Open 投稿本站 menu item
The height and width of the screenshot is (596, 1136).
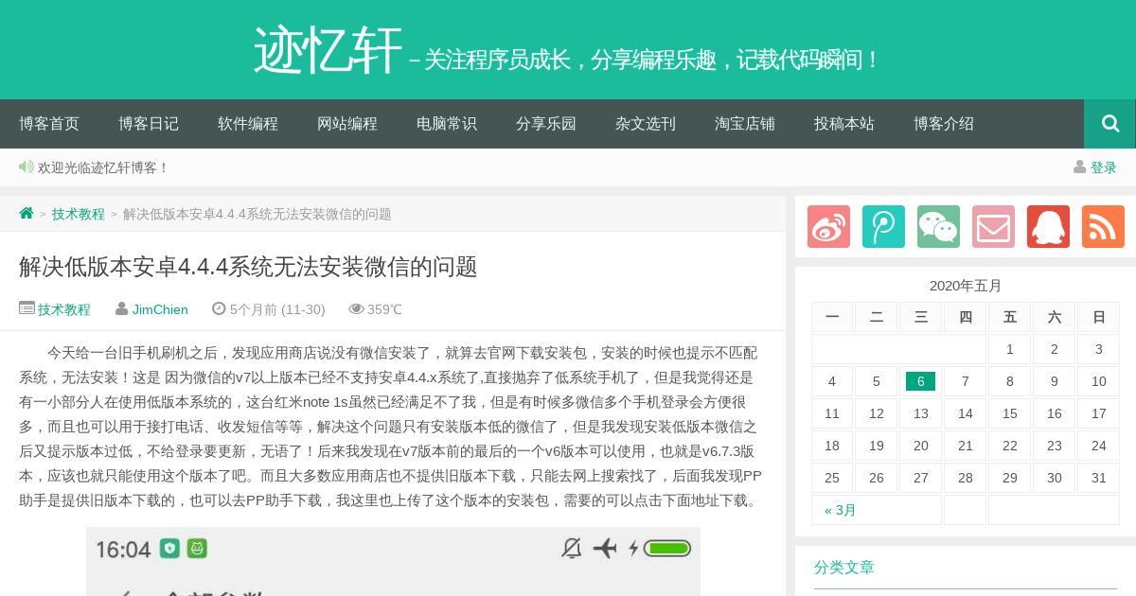click(844, 124)
